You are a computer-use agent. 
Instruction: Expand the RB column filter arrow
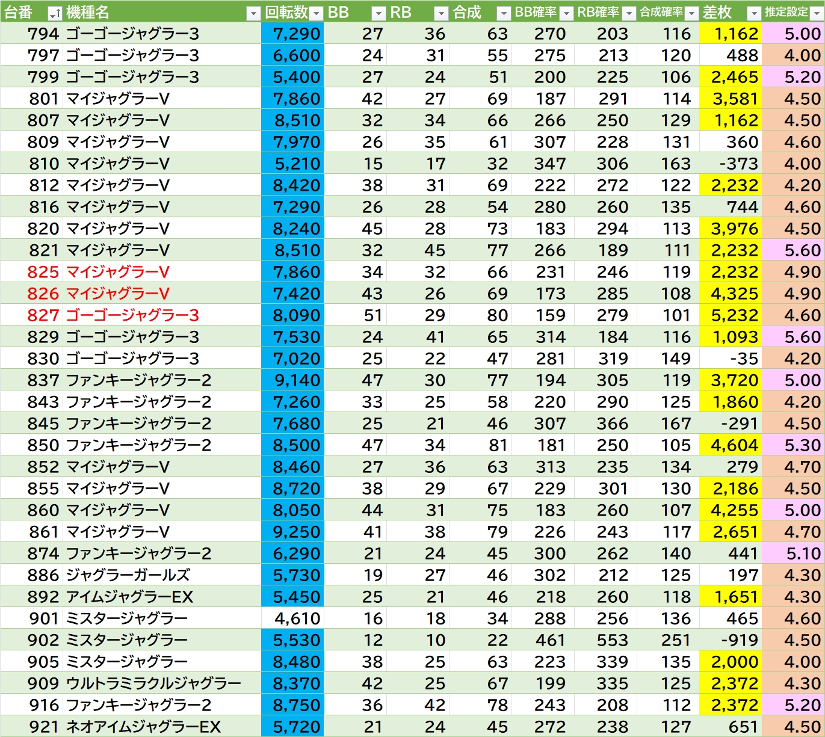click(x=441, y=13)
